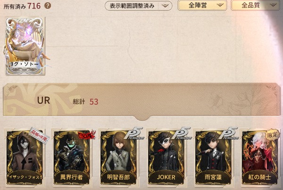Click the question mark help icon
The image size is (283, 190).
(48, 6)
